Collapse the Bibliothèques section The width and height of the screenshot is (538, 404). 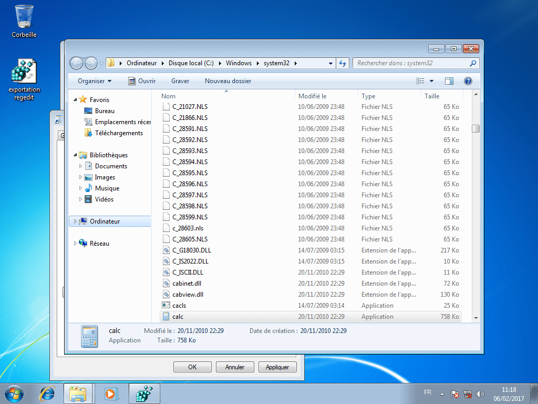click(75, 155)
